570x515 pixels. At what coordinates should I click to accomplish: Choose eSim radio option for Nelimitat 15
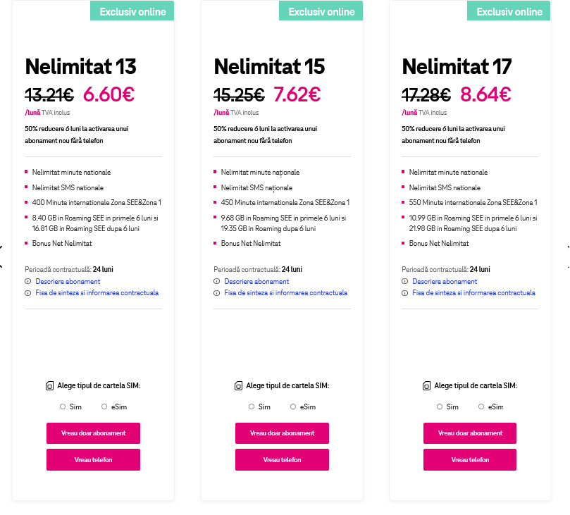pos(293,407)
